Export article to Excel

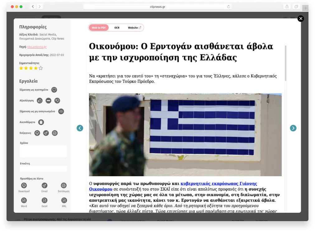pos(45,200)
